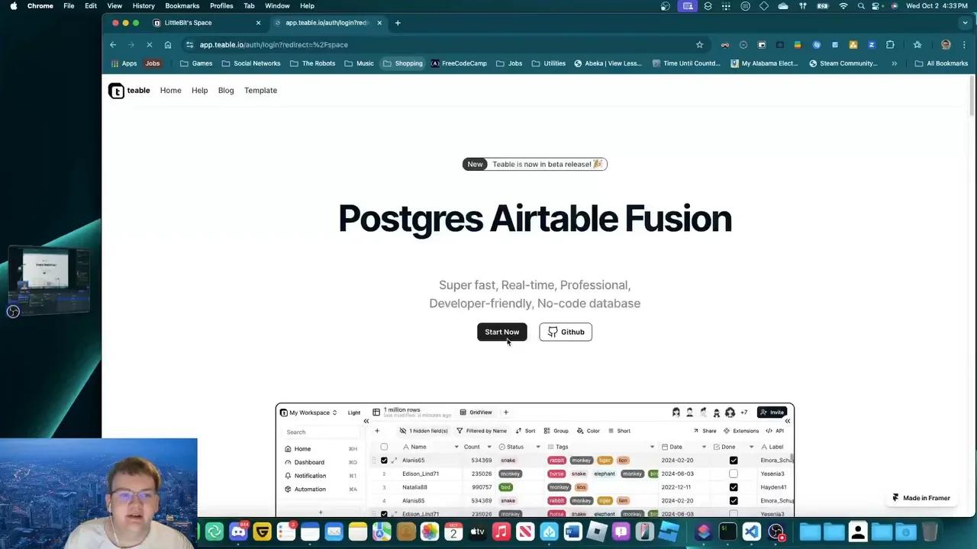Click the Teable beta release banner
977x549 pixels.
pyautogui.click(x=534, y=164)
